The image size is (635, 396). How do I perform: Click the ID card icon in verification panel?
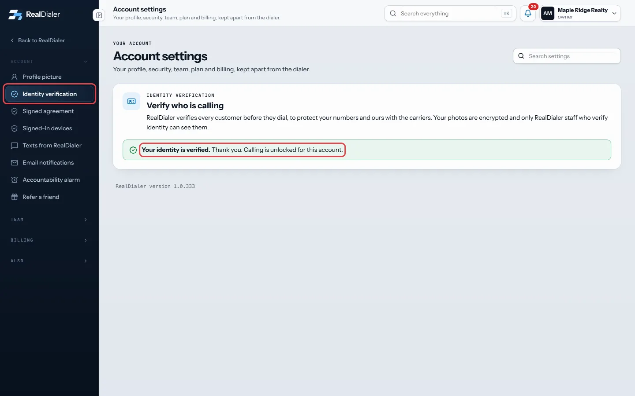[x=131, y=101]
